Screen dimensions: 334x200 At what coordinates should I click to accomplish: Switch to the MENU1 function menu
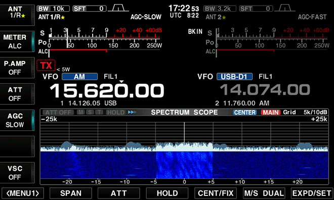23,193
